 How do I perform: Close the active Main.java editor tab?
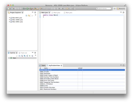[x=49, y=12]
